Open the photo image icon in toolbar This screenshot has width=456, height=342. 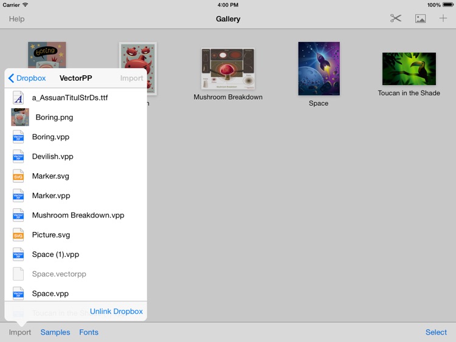420,19
